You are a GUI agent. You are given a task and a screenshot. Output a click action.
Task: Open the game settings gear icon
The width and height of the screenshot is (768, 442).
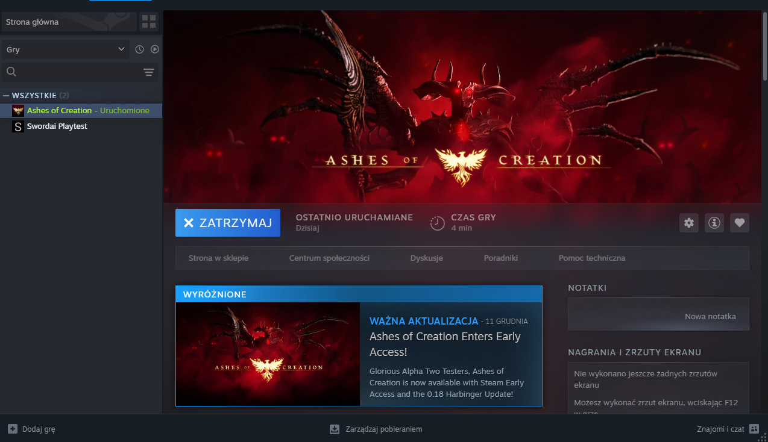point(688,223)
